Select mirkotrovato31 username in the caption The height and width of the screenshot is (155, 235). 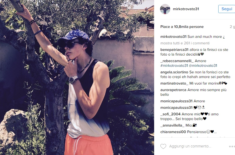(x=173, y=37)
